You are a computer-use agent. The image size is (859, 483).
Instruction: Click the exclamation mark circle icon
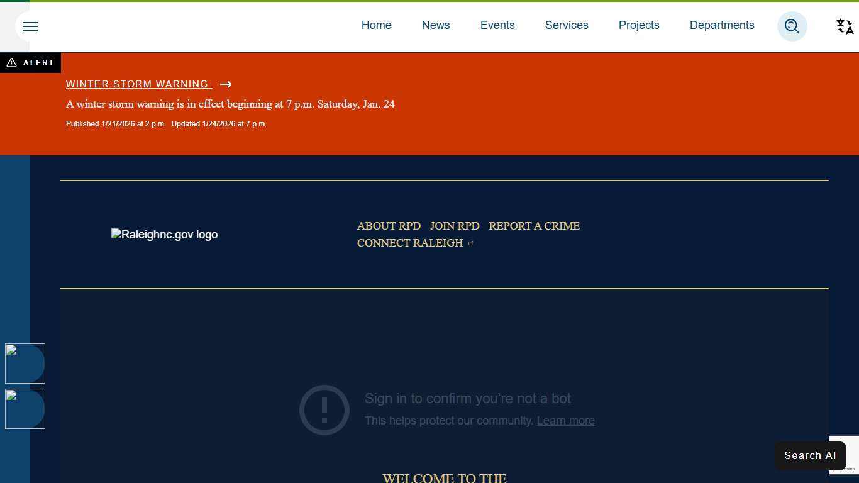(324, 410)
